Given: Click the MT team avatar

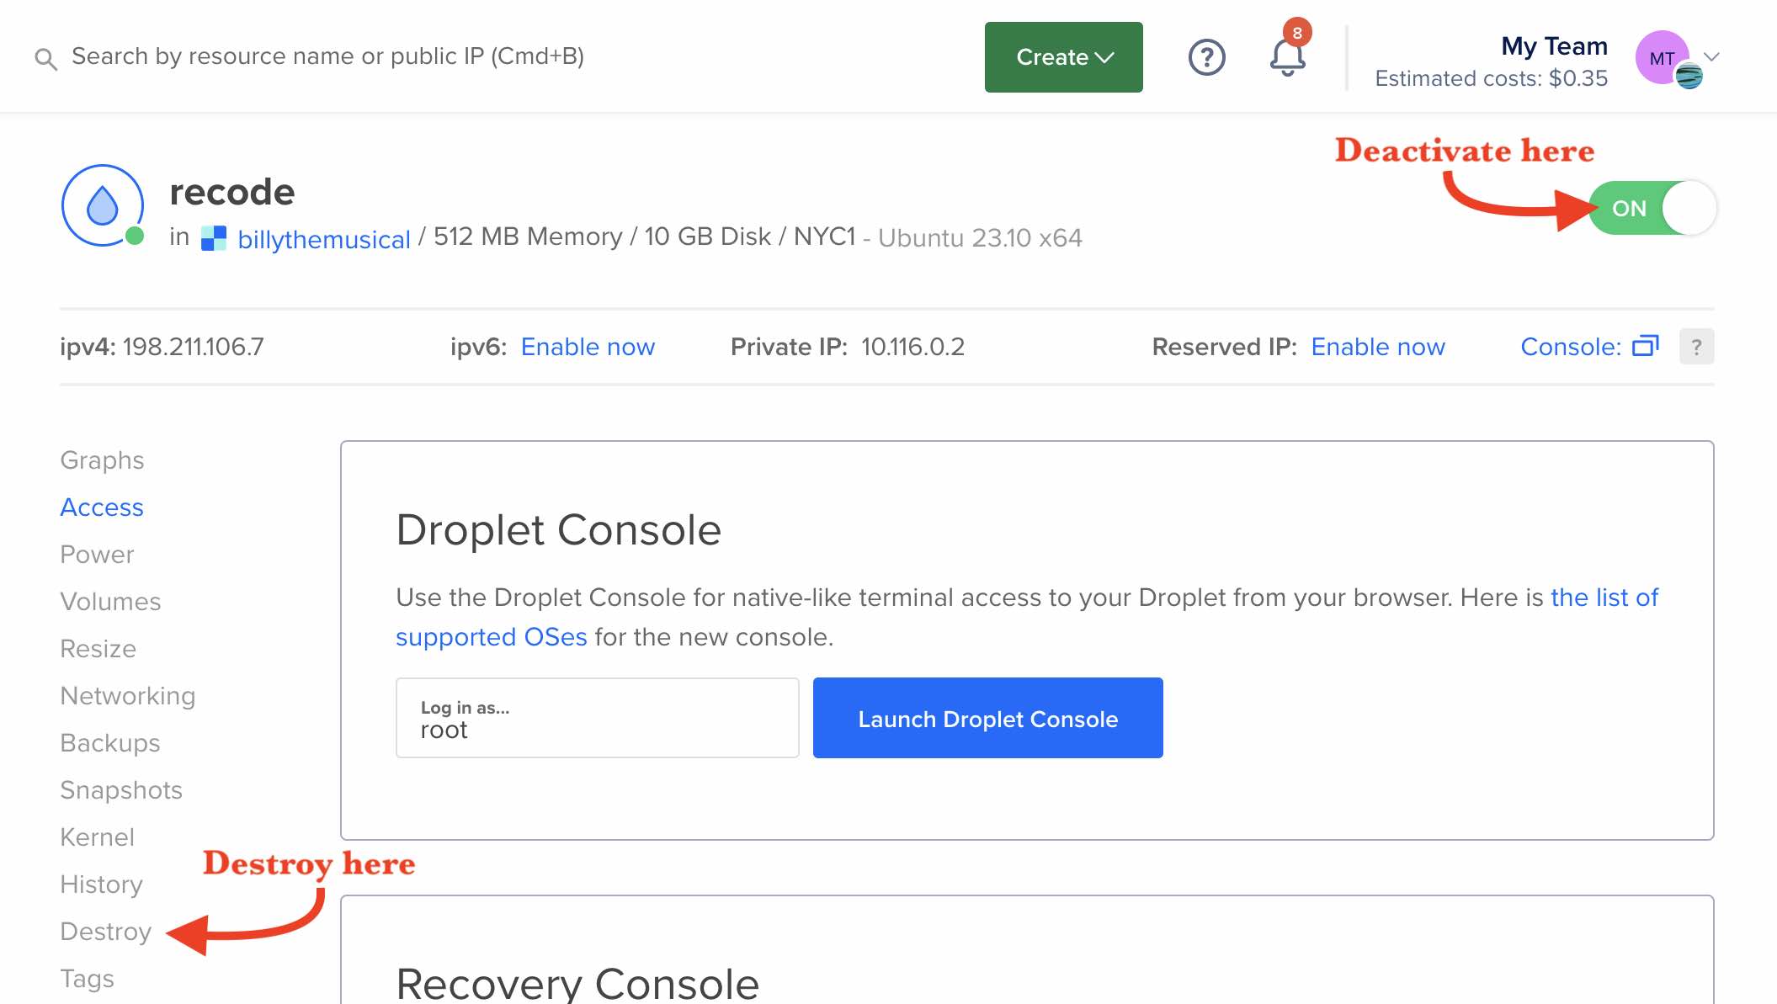Looking at the screenshot, I should pyautogui.click(x=1663, y=58).
